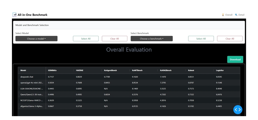Click HAERAE value 0.8029
This screenshot has width=258, height=120.
(79, 77)
